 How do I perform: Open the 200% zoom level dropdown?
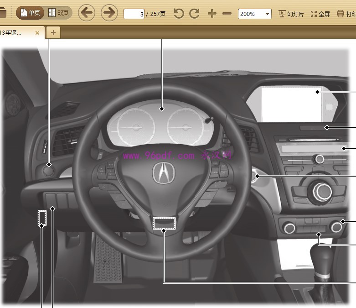254,14
